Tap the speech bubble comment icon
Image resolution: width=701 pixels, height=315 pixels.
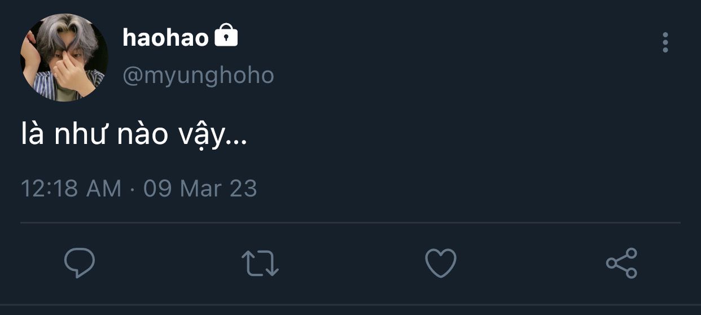click(x=80, y=262)
